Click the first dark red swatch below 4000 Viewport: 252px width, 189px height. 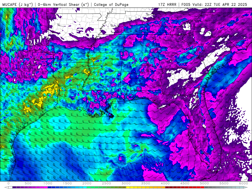pos(167,187)
